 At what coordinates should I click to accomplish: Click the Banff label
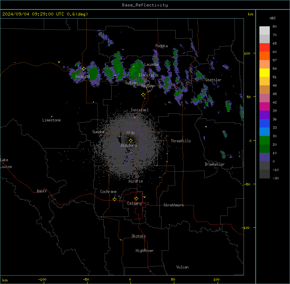(x=42, y=191)
